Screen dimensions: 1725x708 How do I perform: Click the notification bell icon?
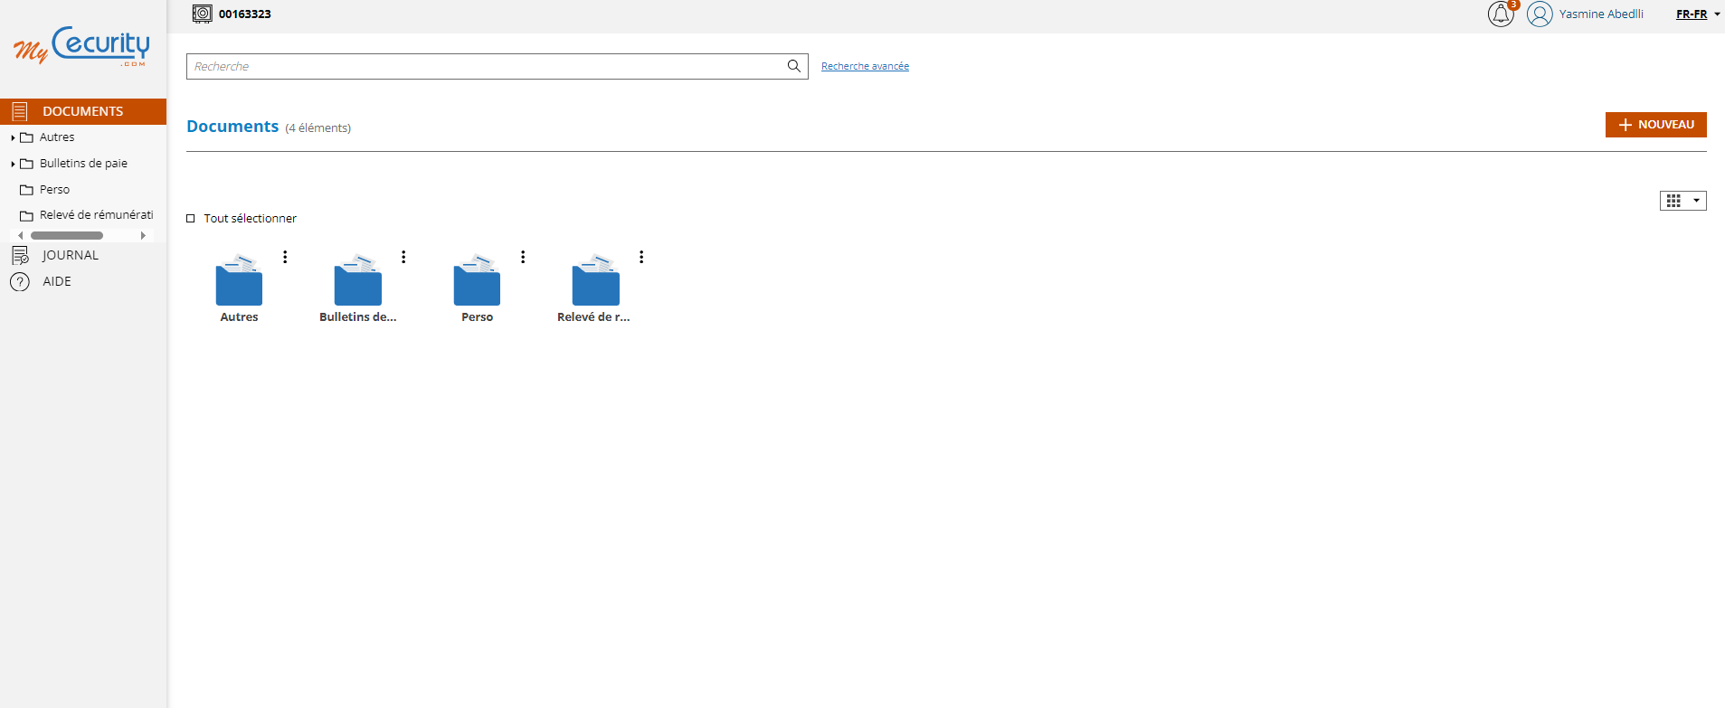pos(1500,14)
